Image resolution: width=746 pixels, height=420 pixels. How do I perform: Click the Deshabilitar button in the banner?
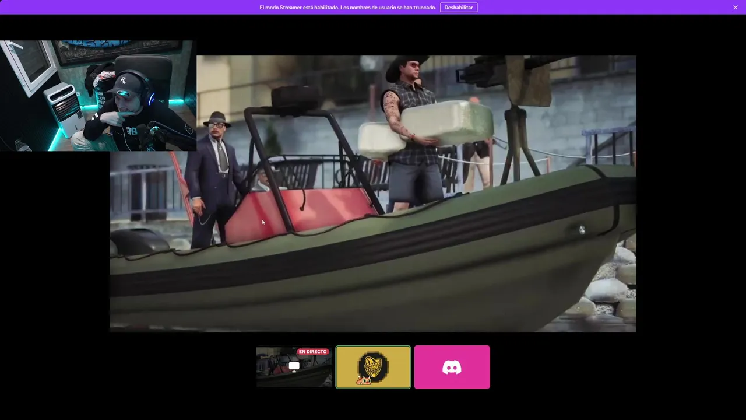point(459,8)
